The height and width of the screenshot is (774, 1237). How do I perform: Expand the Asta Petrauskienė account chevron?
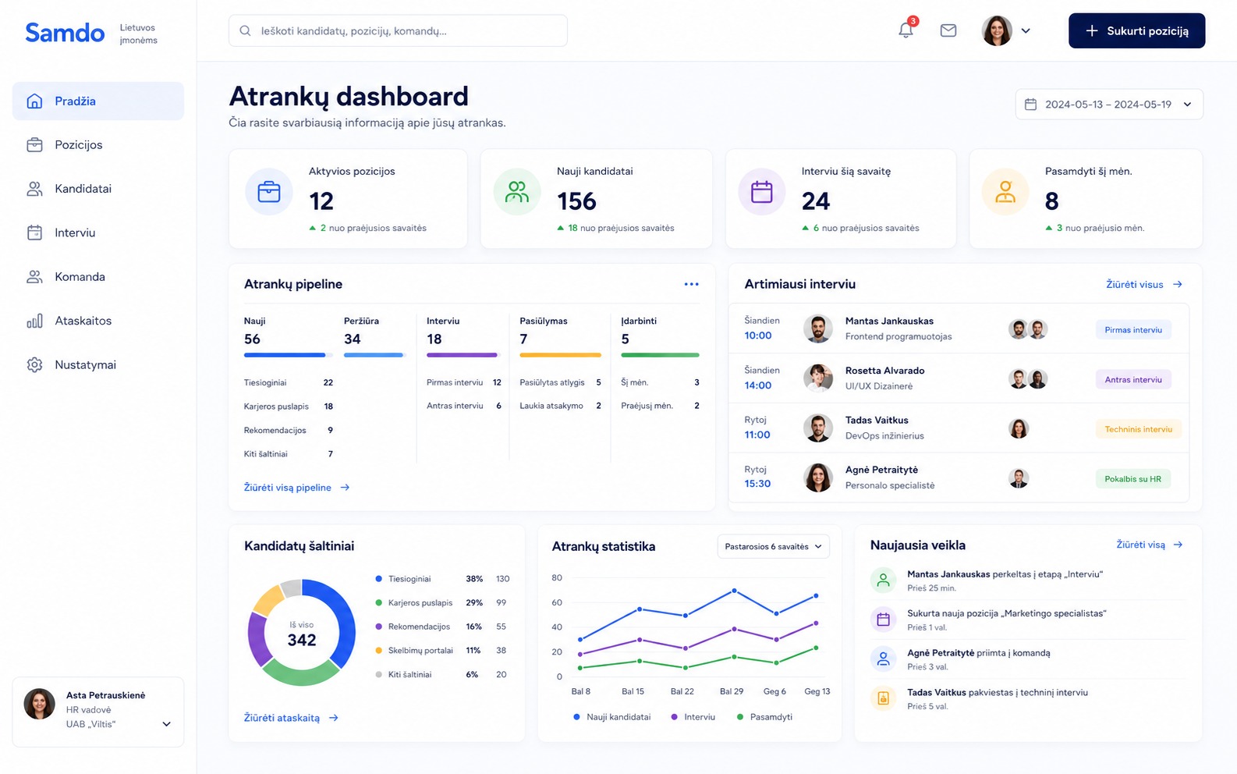pos(166,724)
